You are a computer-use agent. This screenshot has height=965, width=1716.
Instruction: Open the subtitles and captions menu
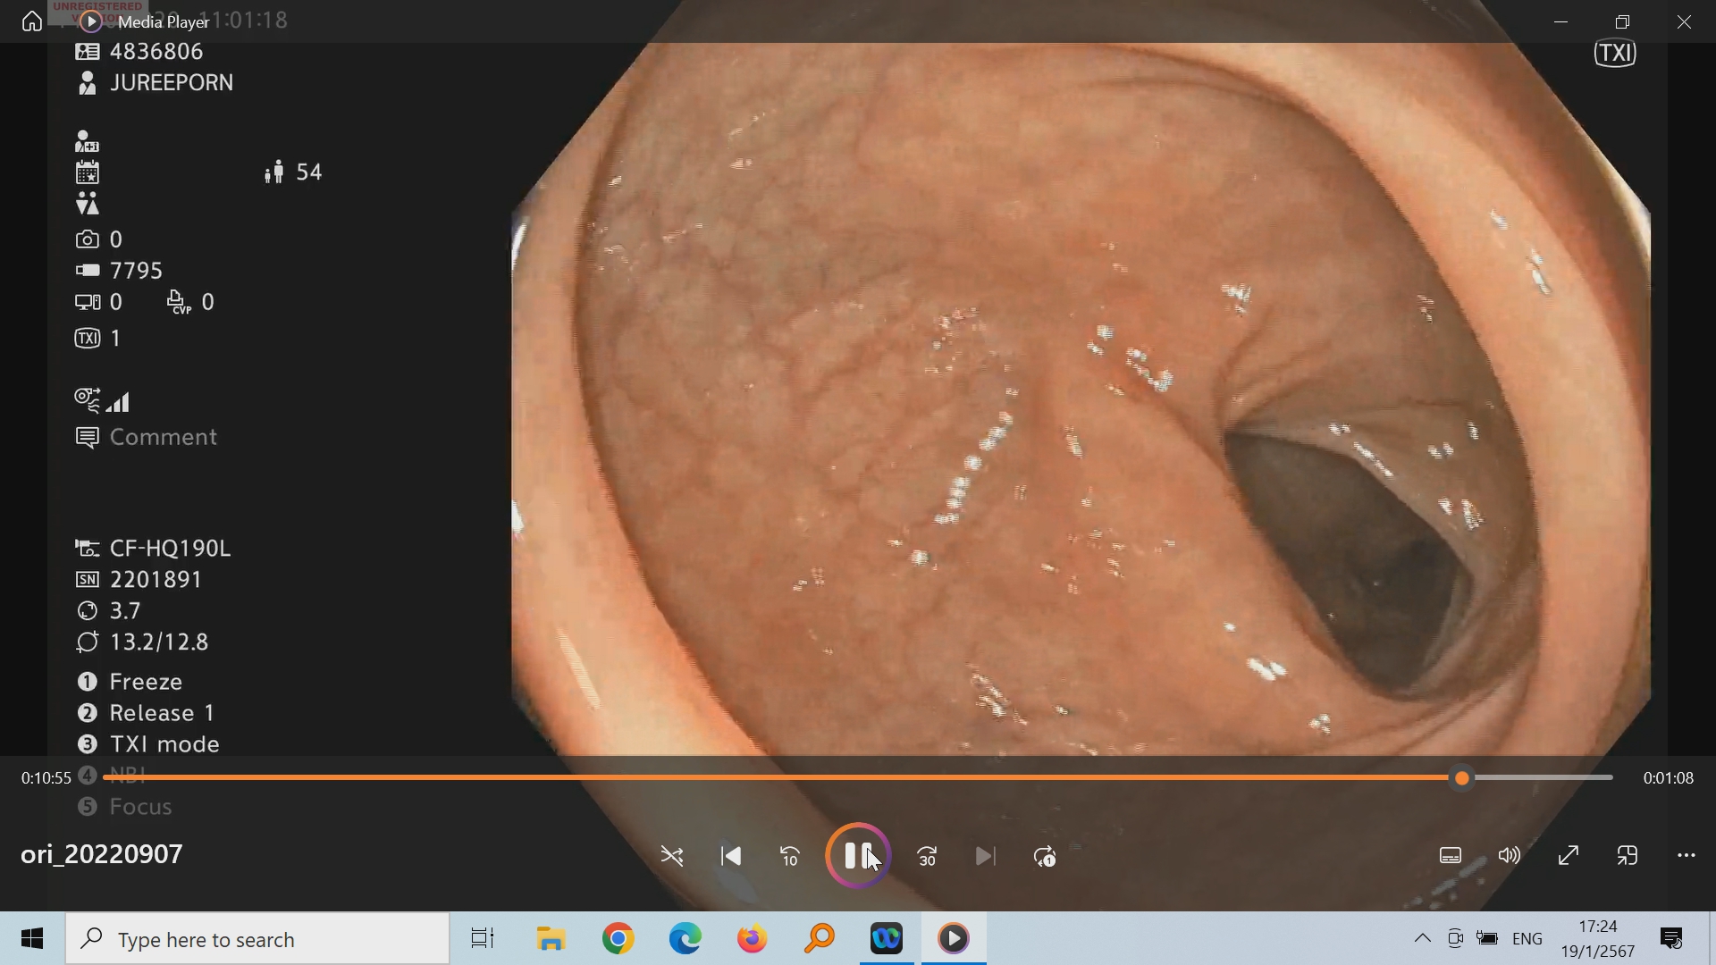click(x=1451, y=856)
